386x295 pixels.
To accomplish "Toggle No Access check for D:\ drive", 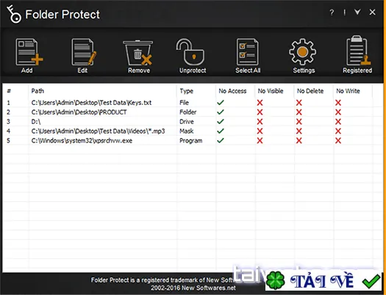I will point(221,122).
